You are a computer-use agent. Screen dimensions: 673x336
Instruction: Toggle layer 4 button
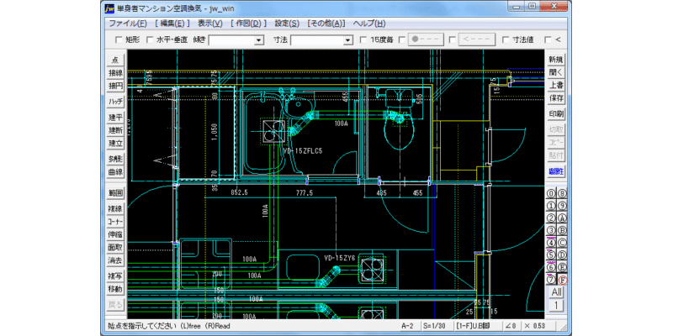(551, 243)
